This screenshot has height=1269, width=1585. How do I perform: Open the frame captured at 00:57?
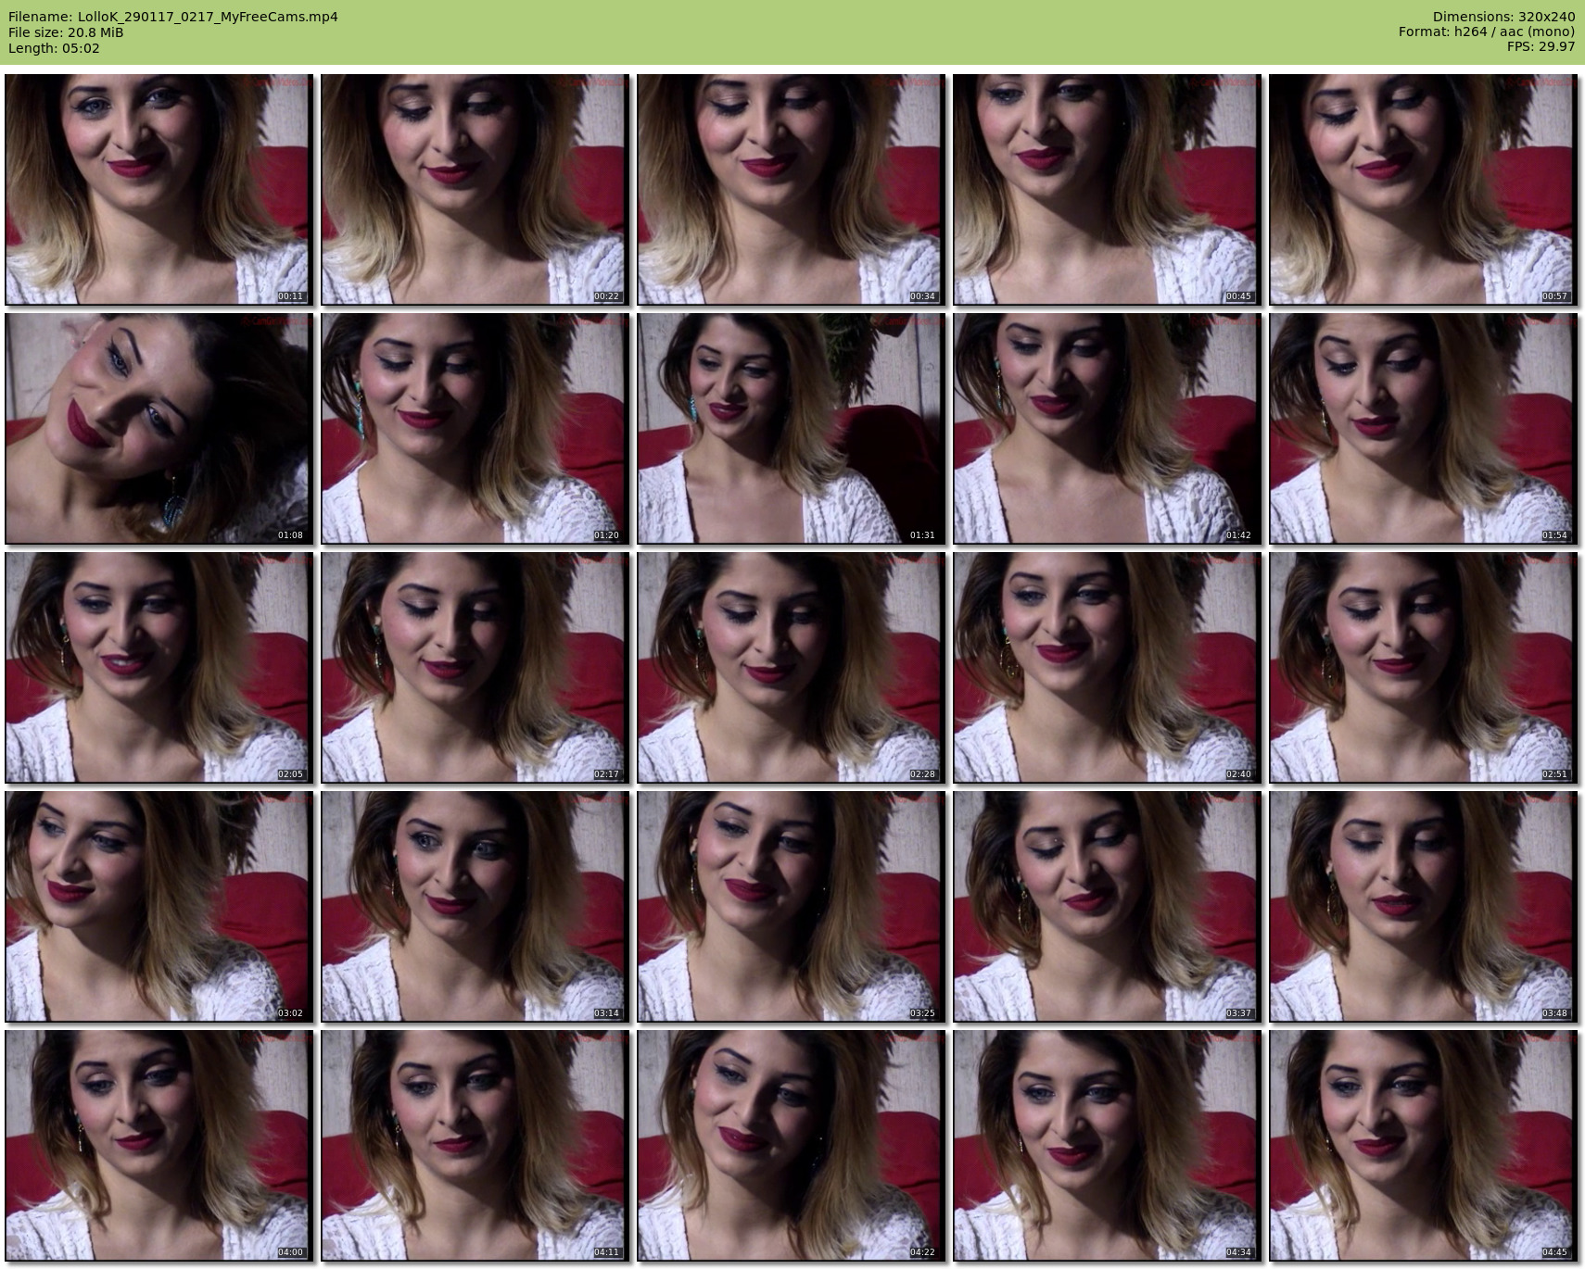[x=1423, y=190]
